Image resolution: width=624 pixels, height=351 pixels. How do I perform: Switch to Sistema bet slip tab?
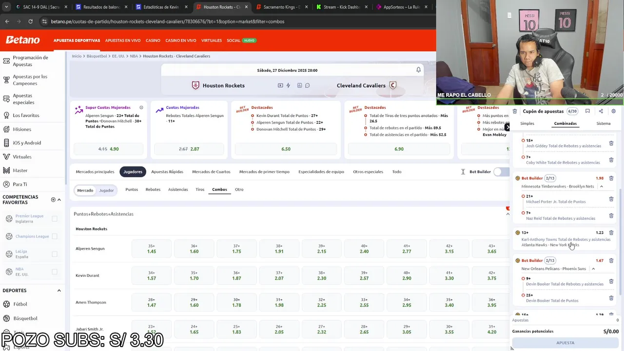click(604, 123)
